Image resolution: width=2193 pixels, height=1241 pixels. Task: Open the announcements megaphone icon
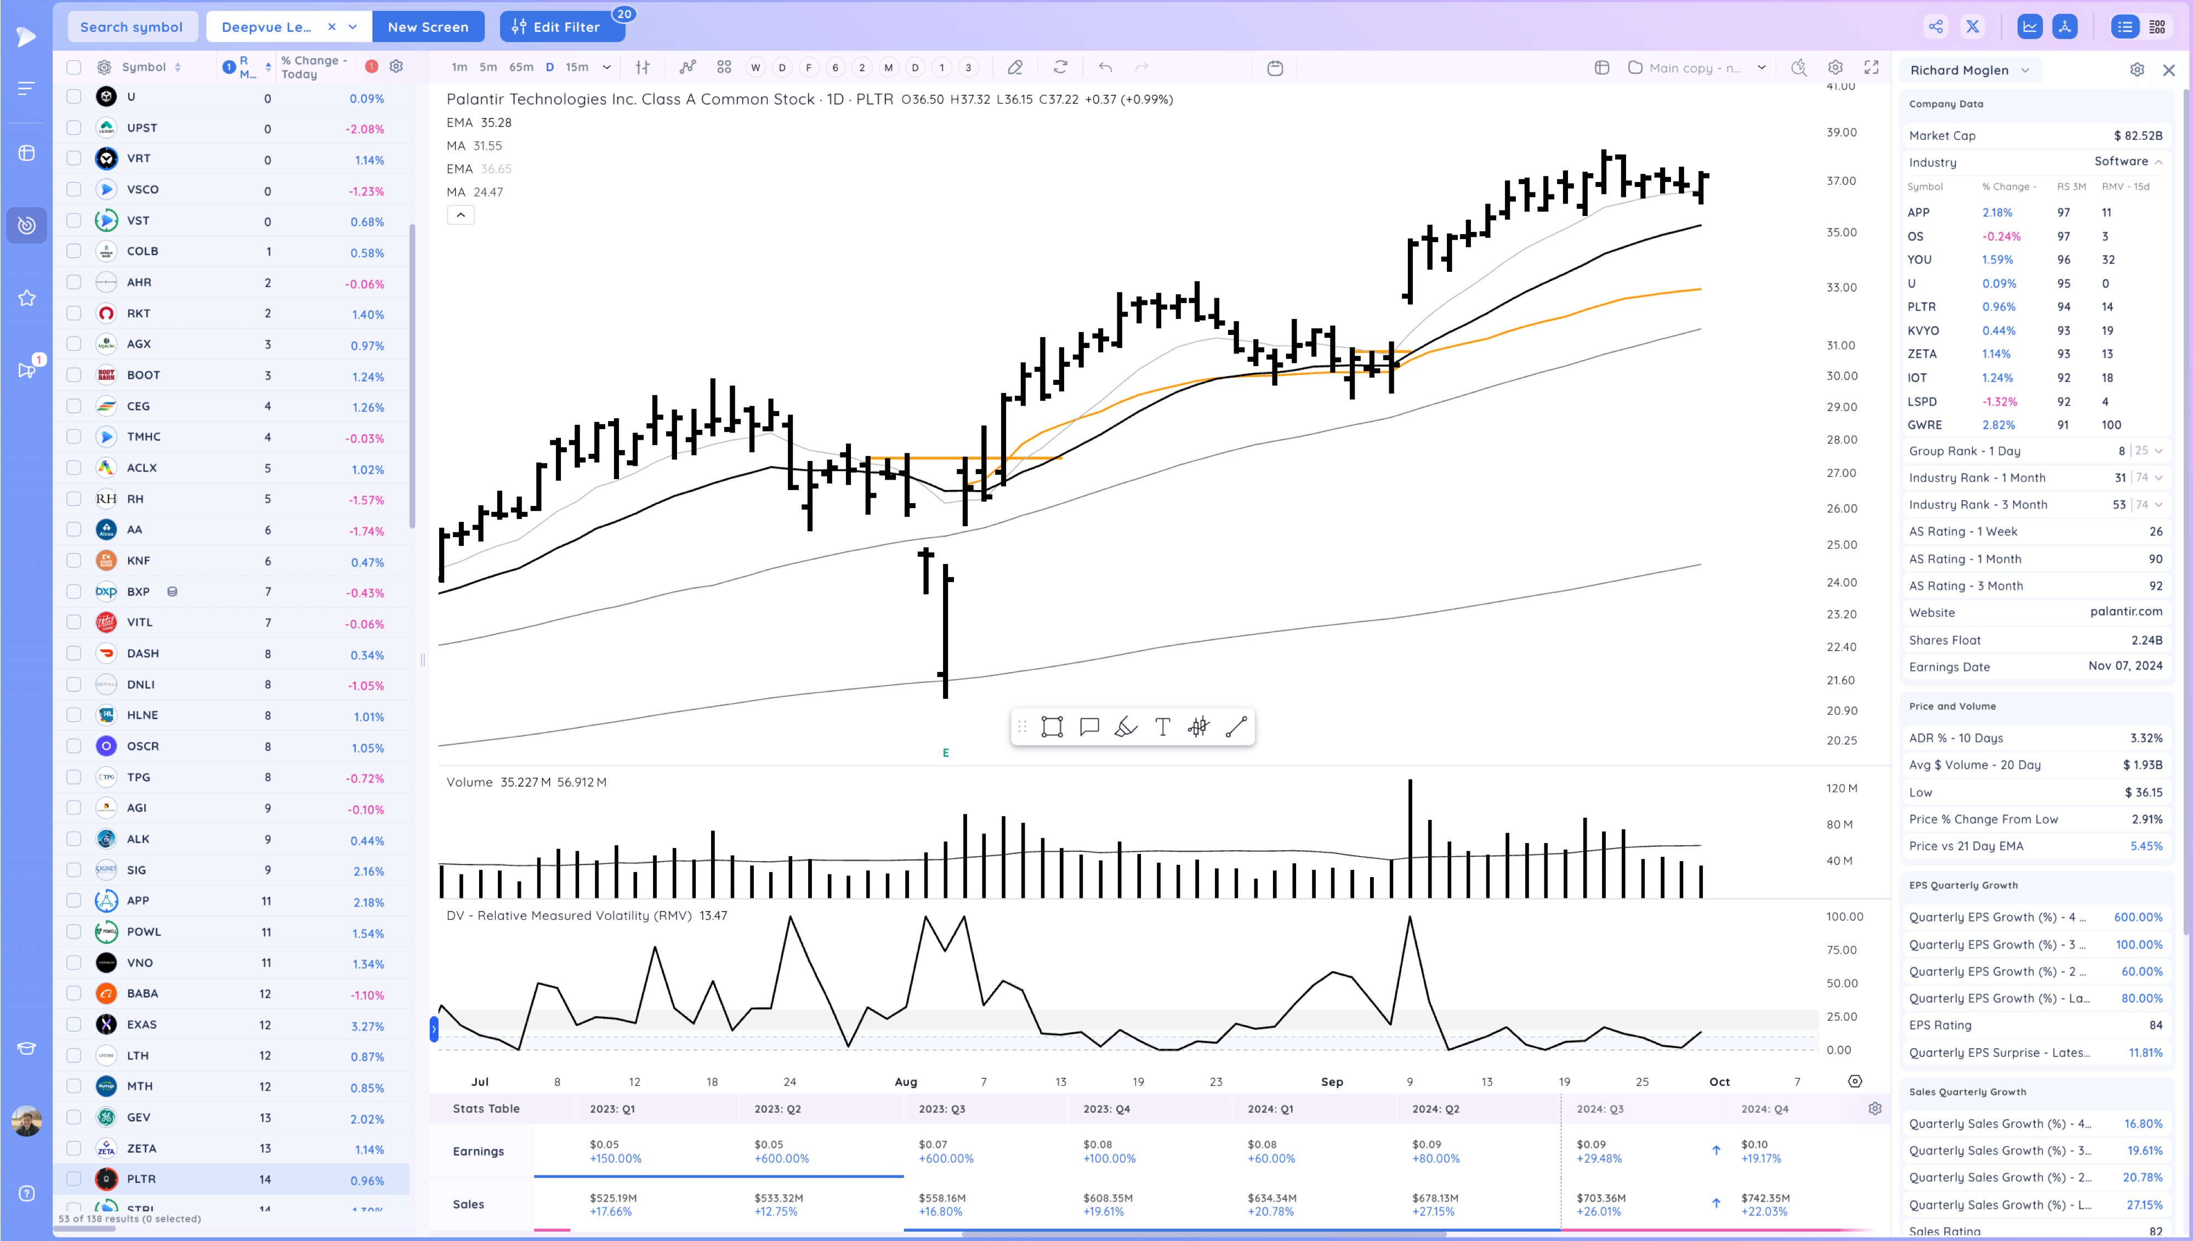coord(26,369)
